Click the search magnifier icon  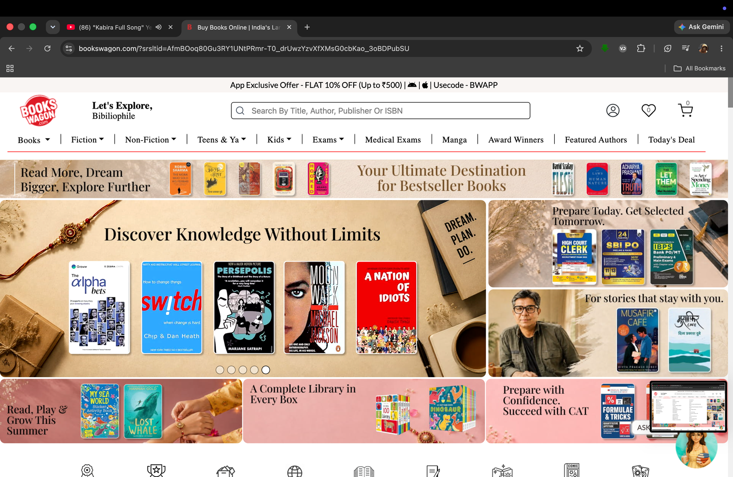click(x=240, y=110)
